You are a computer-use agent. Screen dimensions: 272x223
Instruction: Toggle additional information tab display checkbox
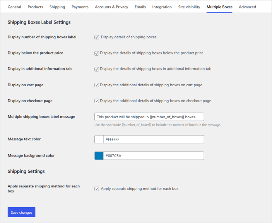coord(97,69)
